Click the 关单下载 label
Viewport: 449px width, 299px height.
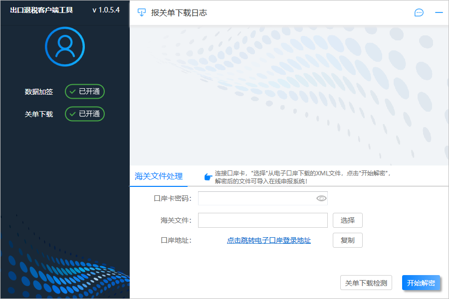click(x=38, y=114)
